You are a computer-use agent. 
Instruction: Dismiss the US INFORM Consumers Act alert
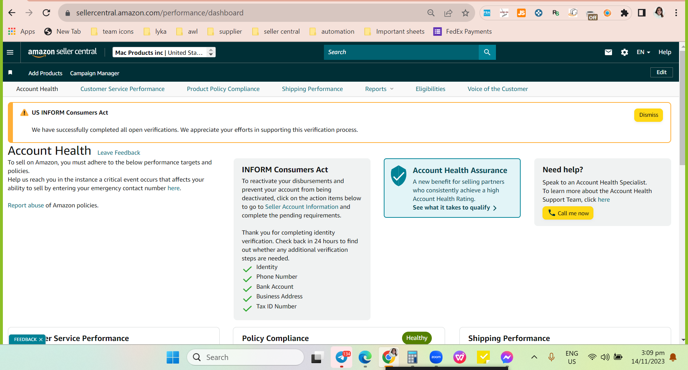coord(649,115)
